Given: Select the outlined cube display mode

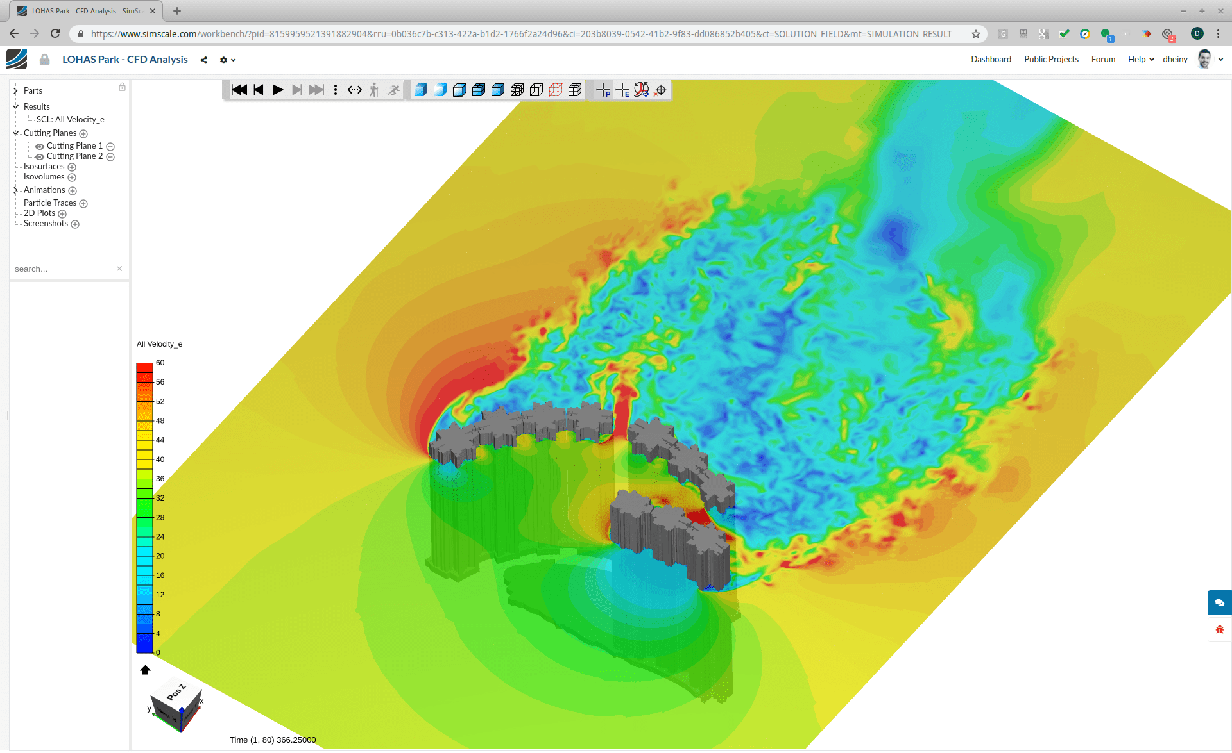Looking at the screenshot, I should [459, 90].
